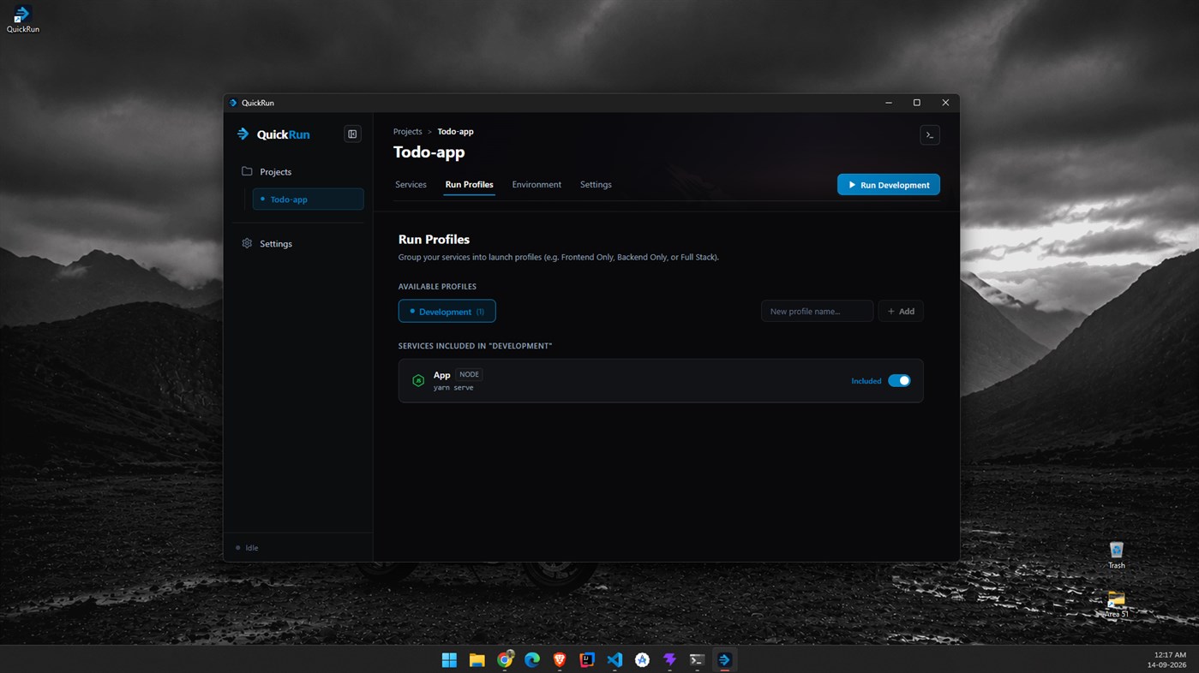1199x673 pixels.
Task: Select the Development profile chip
Action: (447, 312)
